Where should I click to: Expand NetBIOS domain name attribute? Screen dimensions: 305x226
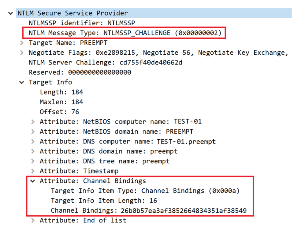point(33,132)
